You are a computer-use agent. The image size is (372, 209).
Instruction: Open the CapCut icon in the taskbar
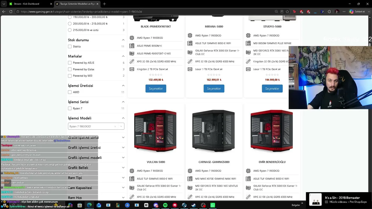146,205
